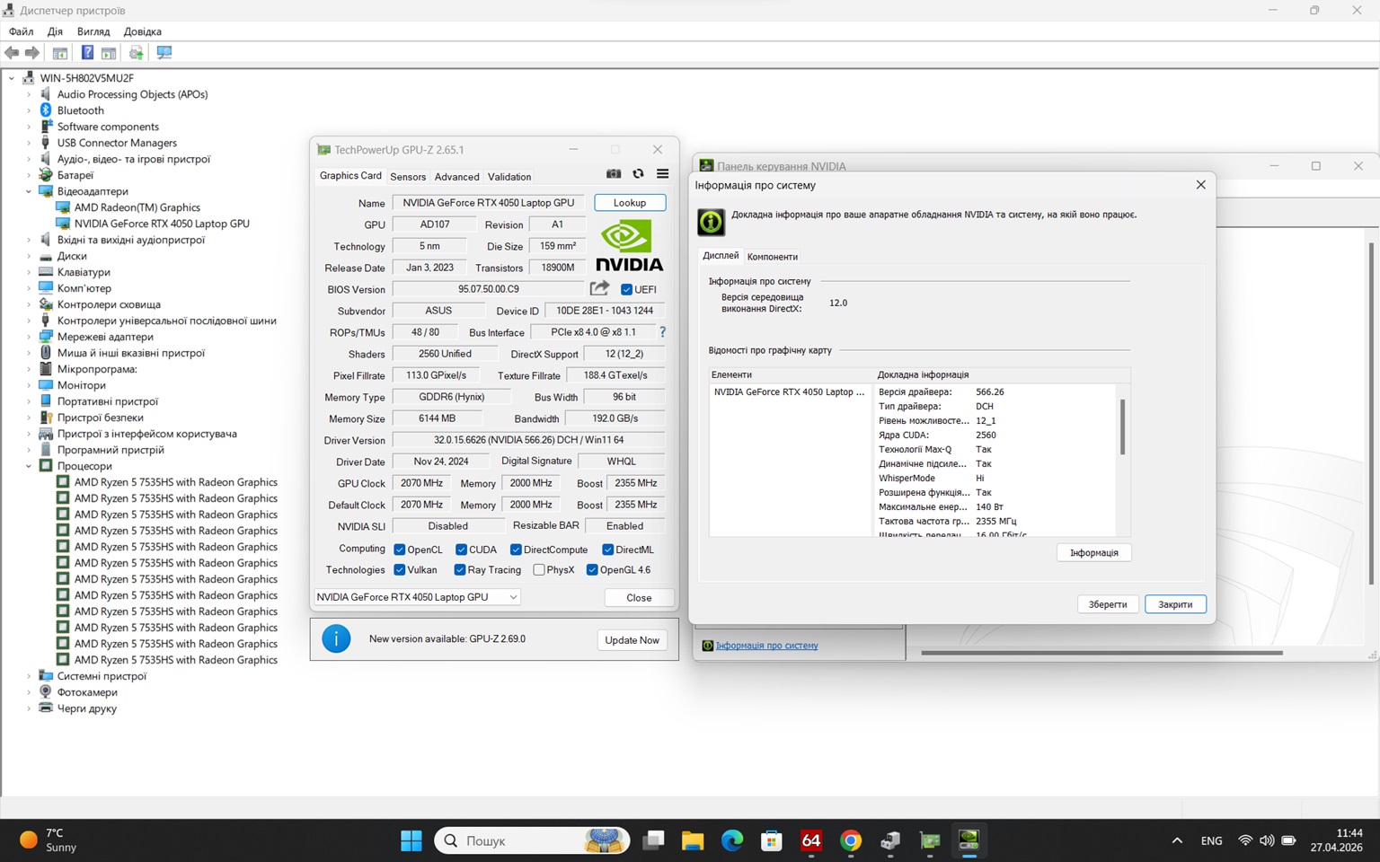Expand the Bluetooth tree node

tap(28, 110)
